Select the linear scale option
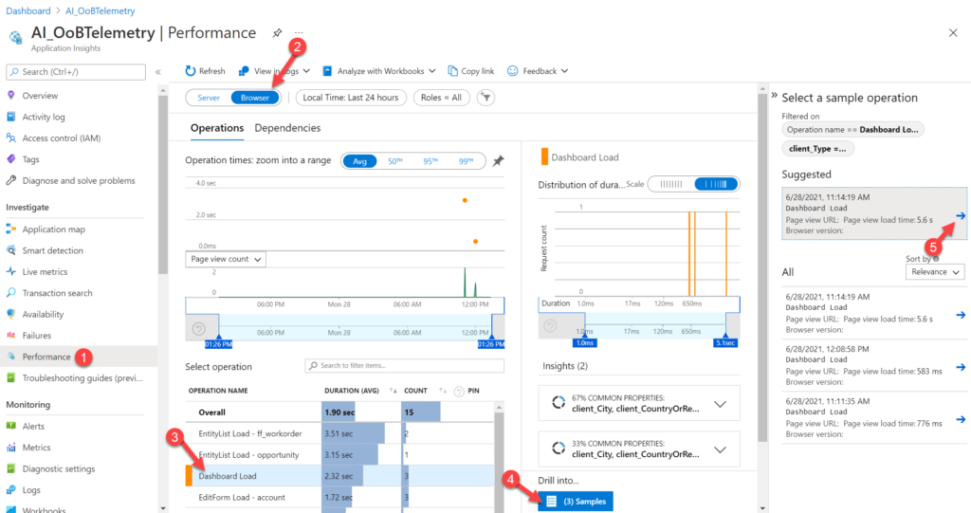 click(x=671, y=184)
